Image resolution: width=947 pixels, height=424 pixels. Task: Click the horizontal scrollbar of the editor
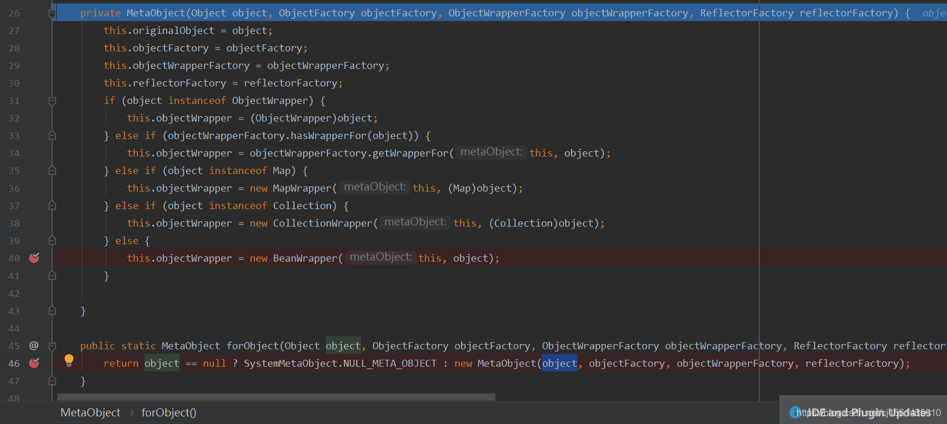point(276,397)
